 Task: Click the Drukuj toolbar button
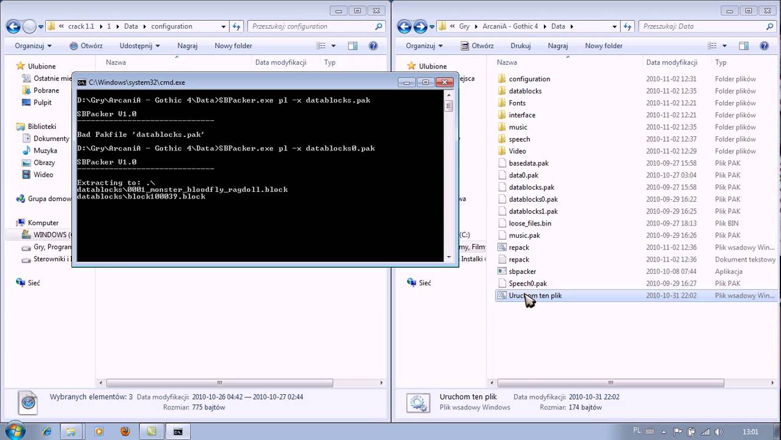(x=520, y=46)
